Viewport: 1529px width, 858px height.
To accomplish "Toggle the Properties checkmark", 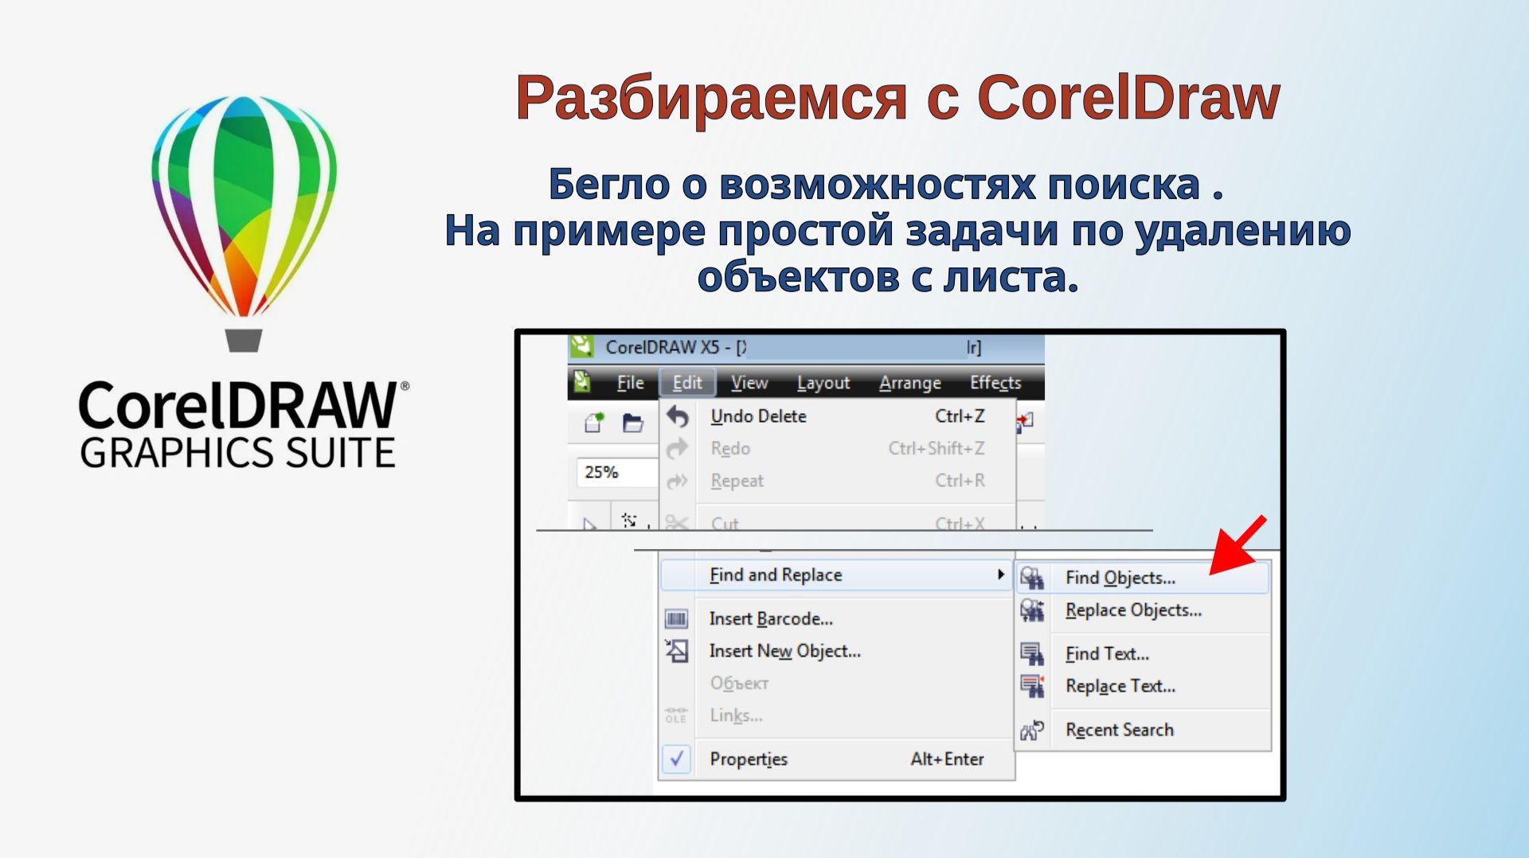I will [x=676, y=759].
